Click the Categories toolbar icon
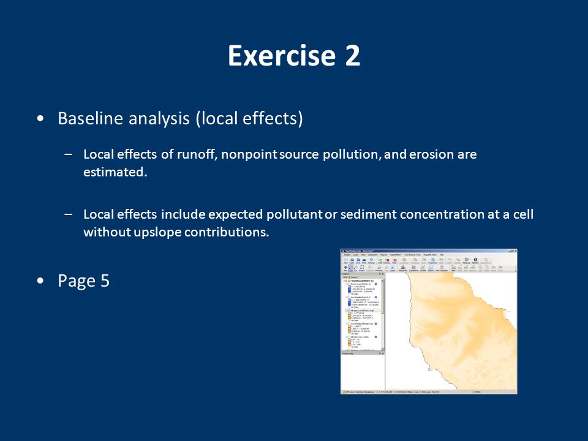The width and height of the screenshot is (588, 441). (415, 261)
